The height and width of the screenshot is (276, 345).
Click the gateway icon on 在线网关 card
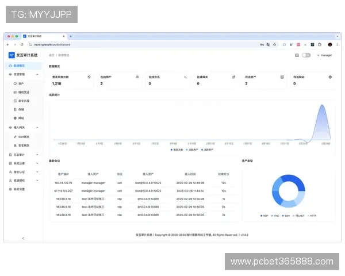(233, 76)
